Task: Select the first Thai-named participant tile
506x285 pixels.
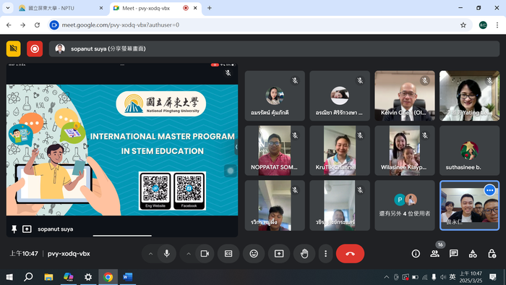Action: pos(275,95)
